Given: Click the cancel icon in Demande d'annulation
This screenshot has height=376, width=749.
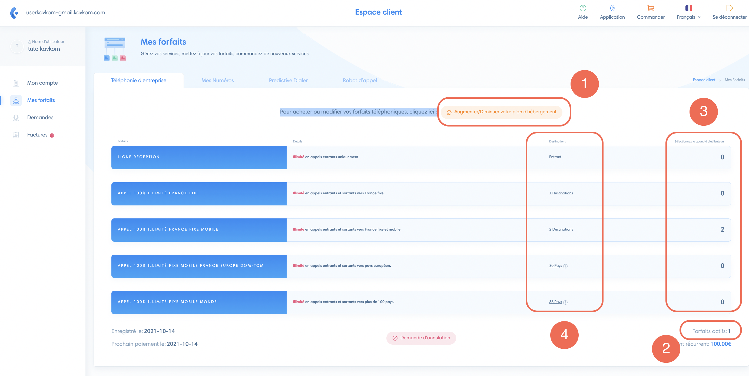Looking at the screenshot, I should point(395,338).
